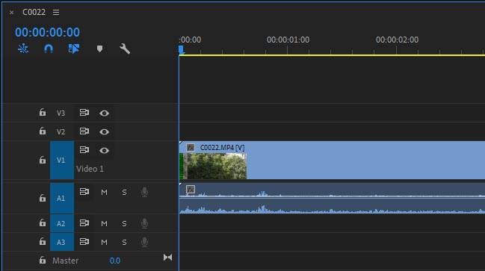485x271 pixels.
Task: Toggle the A2 track lock
Action: (x=43, y=222)
